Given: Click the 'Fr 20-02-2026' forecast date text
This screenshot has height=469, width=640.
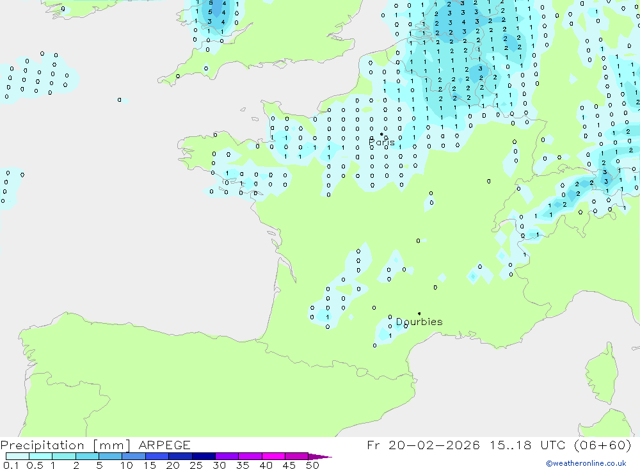Looking at the screenshot, I should [423, 445].
